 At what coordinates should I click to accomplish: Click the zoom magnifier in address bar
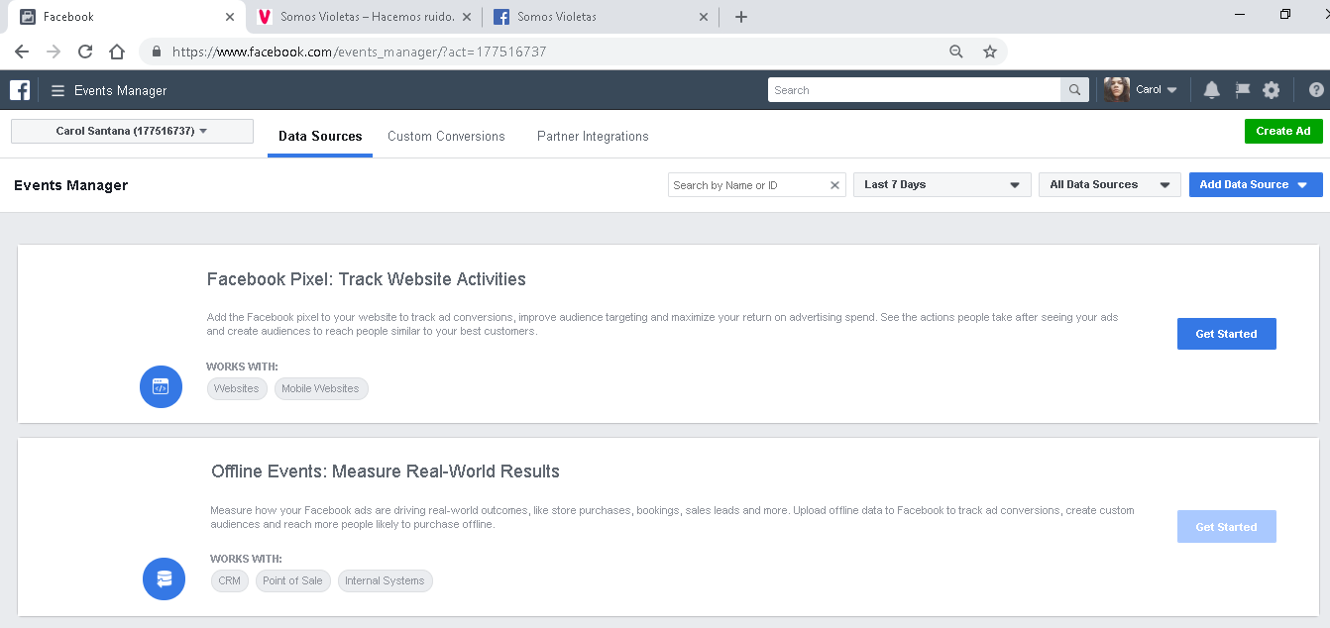point(956,52)
